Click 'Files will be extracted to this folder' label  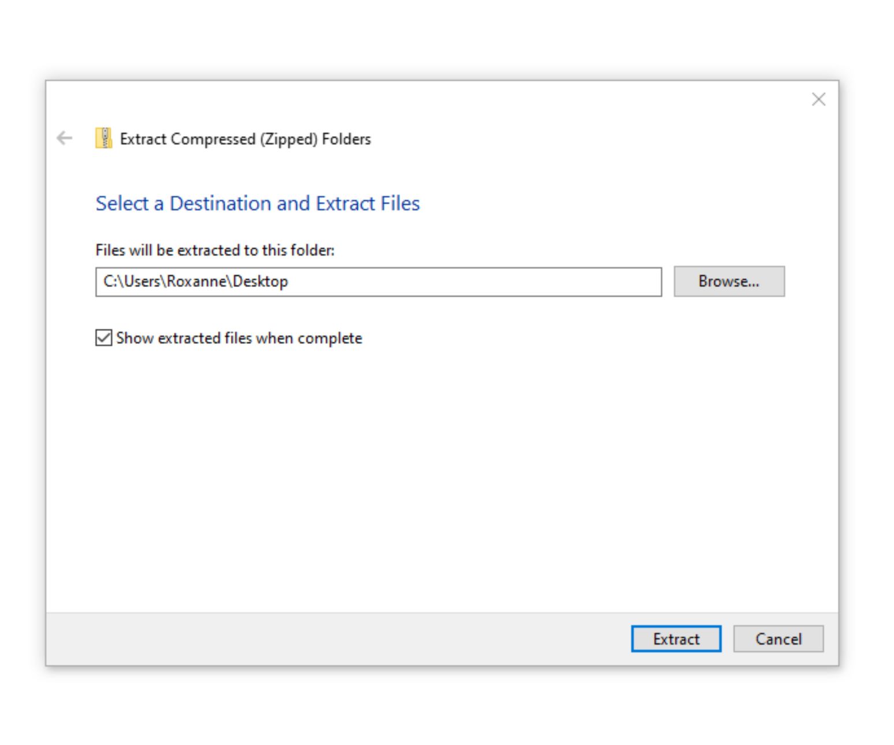215,250
